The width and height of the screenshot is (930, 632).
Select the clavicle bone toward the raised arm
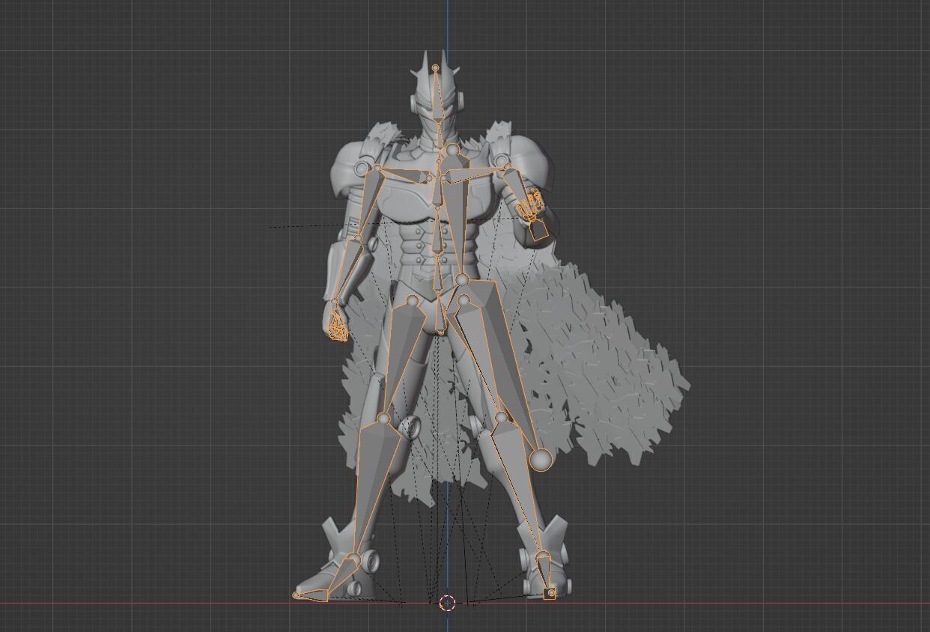pos(472,175)
